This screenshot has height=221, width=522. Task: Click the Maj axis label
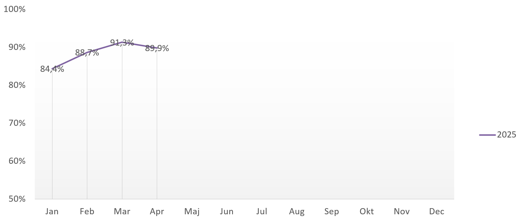[x=192, y=211]
